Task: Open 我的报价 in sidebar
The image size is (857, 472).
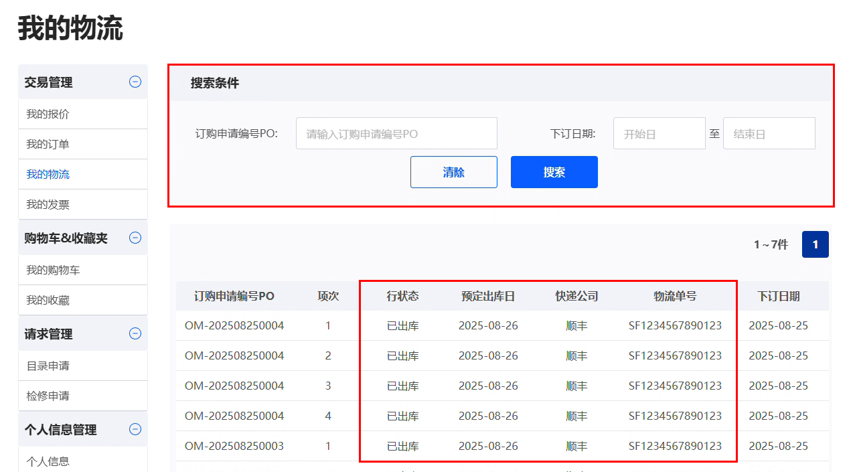Action: point(48,114)
